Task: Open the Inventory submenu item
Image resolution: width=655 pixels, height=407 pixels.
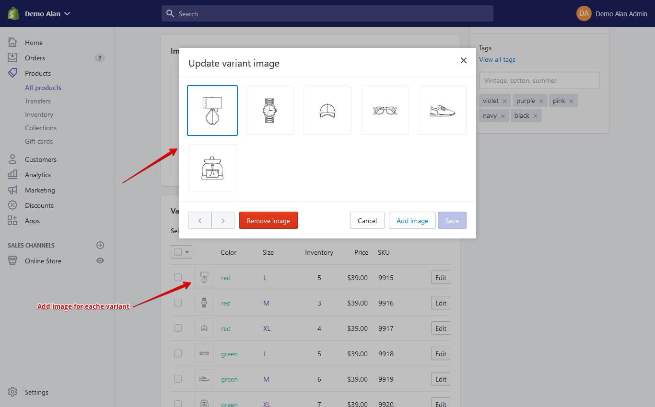Action: click(39, 114)
